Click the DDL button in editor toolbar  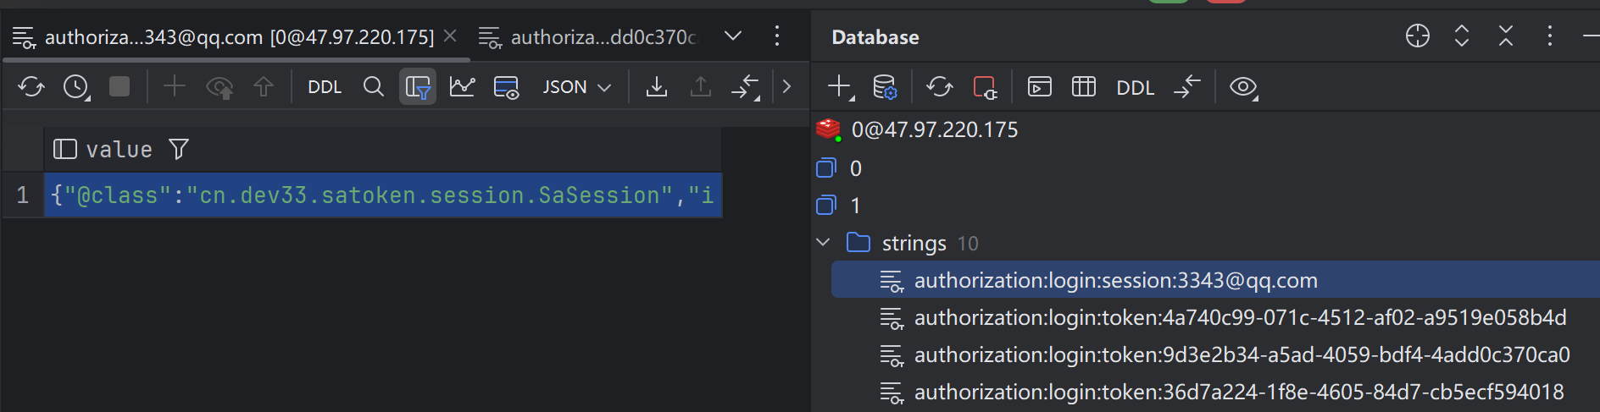(325, 87)
